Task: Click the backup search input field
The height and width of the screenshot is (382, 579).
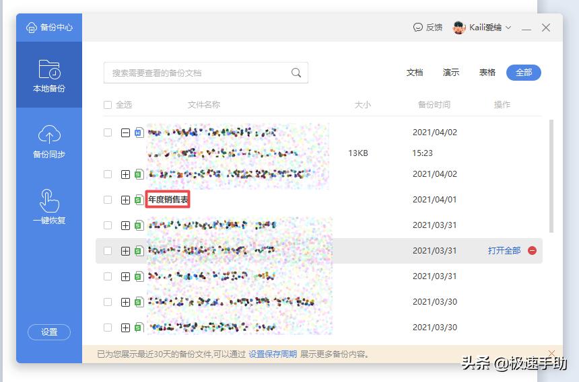Action: [205, 73]
